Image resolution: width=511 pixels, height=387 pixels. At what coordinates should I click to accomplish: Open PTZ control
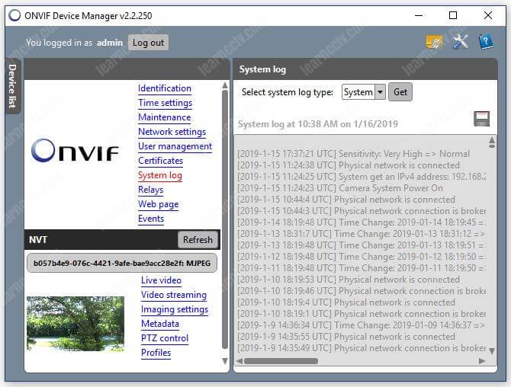[x=165, y=338]
